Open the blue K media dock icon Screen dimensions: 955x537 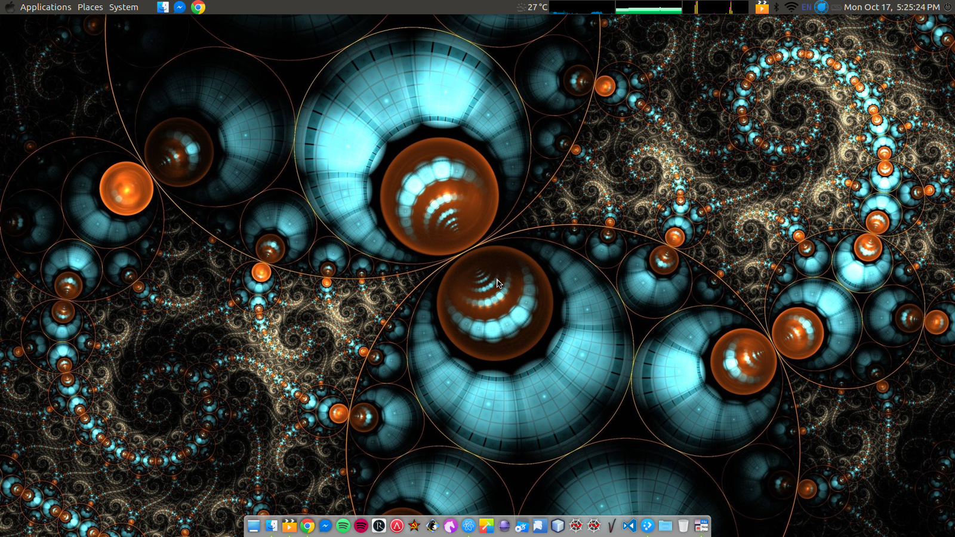(x=522, y=526)
